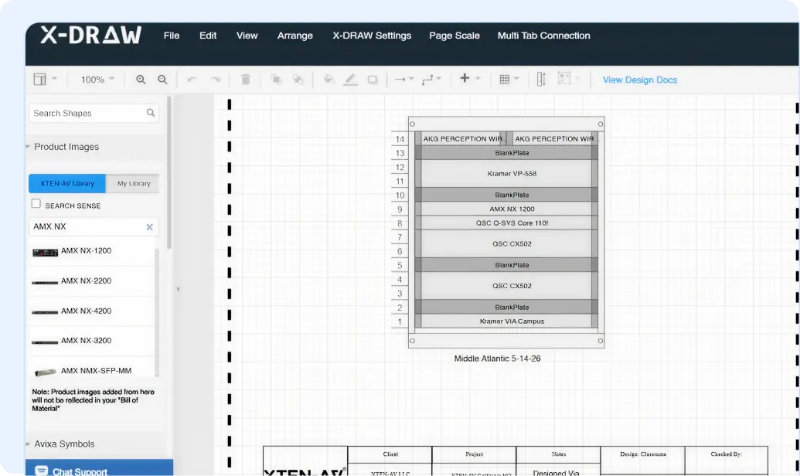Select the line color pencil icon
The width and height of the screenshot is (800, 476).
coord(350,79)
